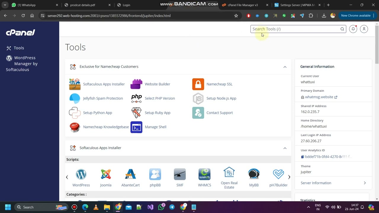Open Setup Python App icon

(75, 113)
